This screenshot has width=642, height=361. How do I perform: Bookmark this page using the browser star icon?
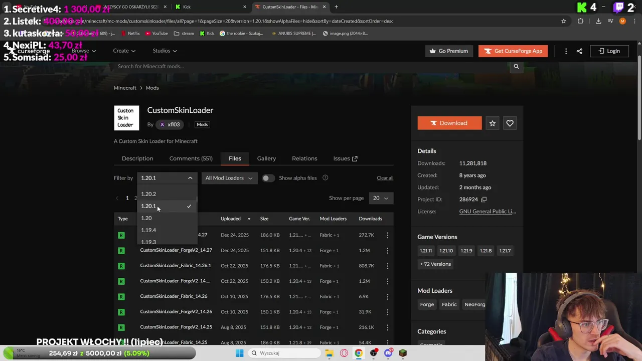tap(564, 21)
